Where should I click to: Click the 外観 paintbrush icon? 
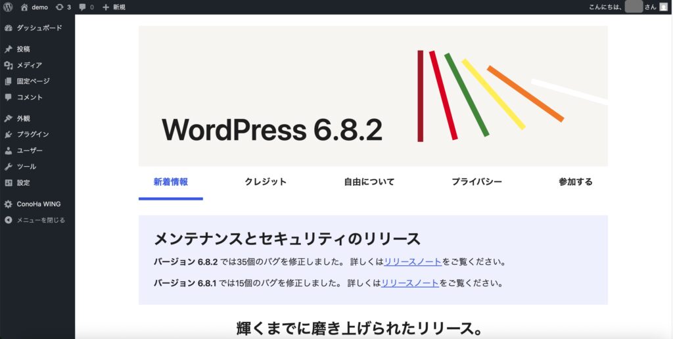click(x=8, y=118)
